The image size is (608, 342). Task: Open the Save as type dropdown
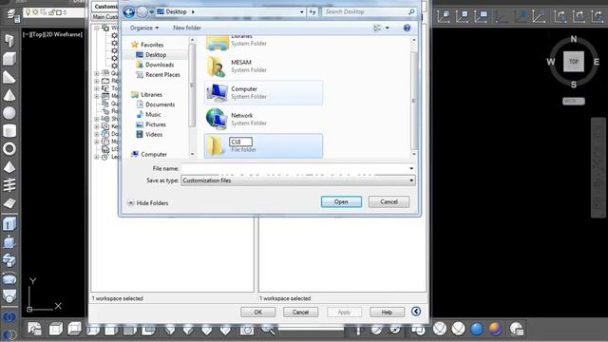pyautogui.click(x=411, y=180)
